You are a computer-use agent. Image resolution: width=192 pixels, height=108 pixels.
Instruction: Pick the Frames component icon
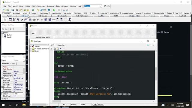[x=10, y=19]
